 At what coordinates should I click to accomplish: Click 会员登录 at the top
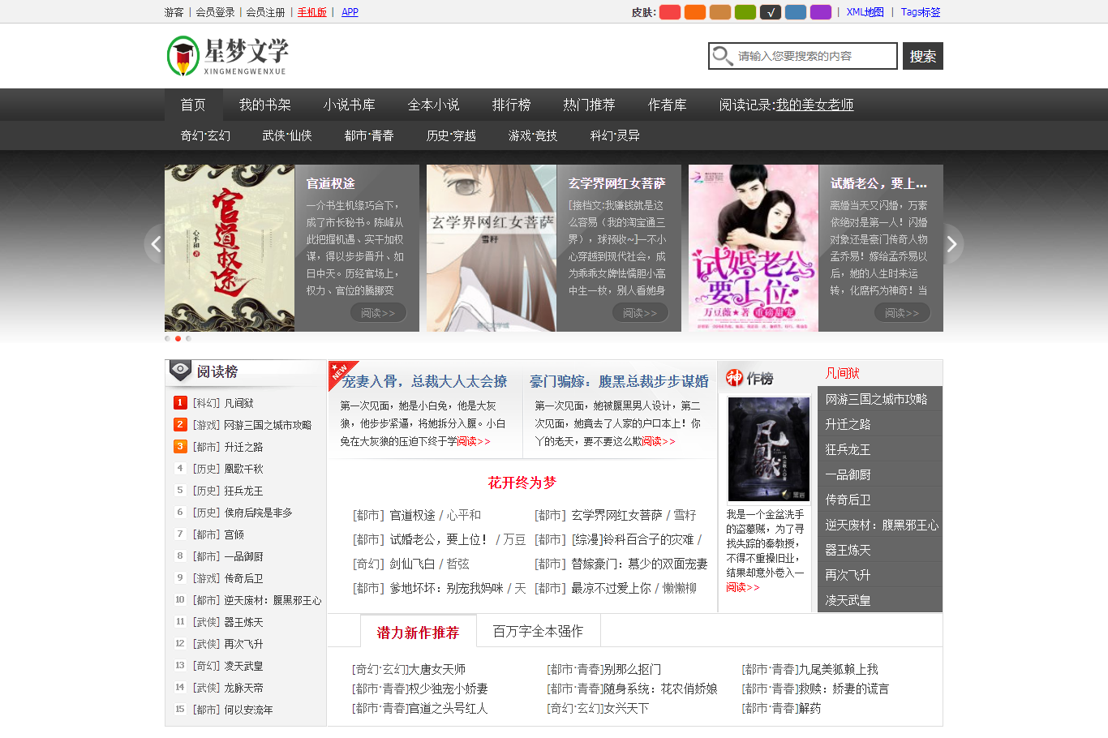coord(215,12)
